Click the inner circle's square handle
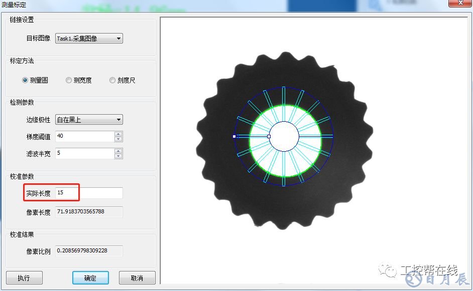Viewport: 473px width, 291px height. pos(269,136)
